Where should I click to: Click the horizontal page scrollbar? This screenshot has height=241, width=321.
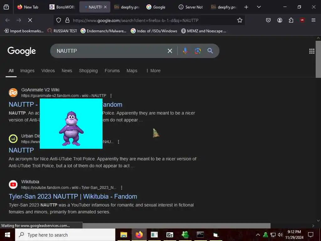(x=176, y=226)
